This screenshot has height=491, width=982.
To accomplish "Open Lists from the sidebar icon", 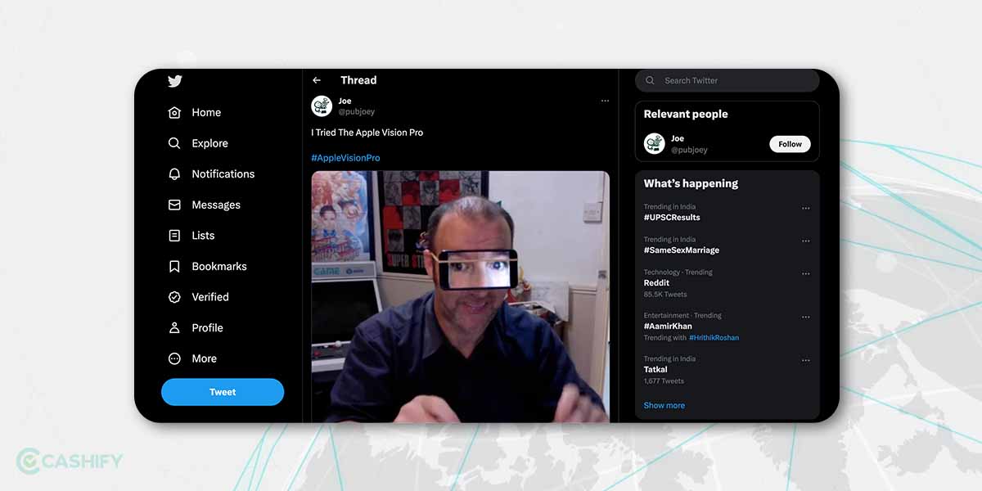I will click(174, 235).
